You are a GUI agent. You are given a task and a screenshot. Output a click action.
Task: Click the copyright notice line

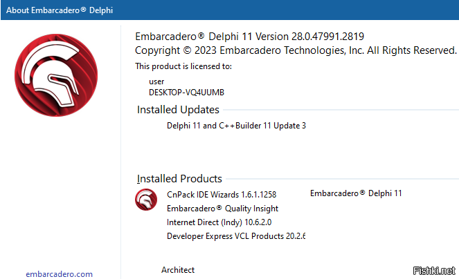[x=296, y=50]
